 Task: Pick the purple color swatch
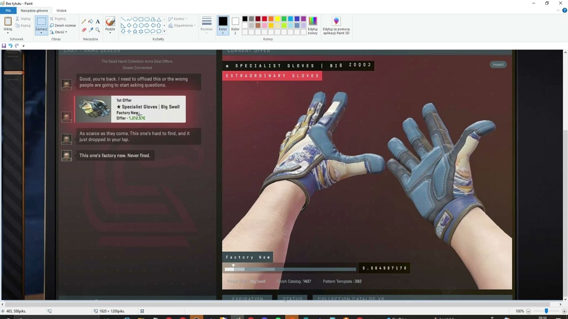(x=304, y=19)
